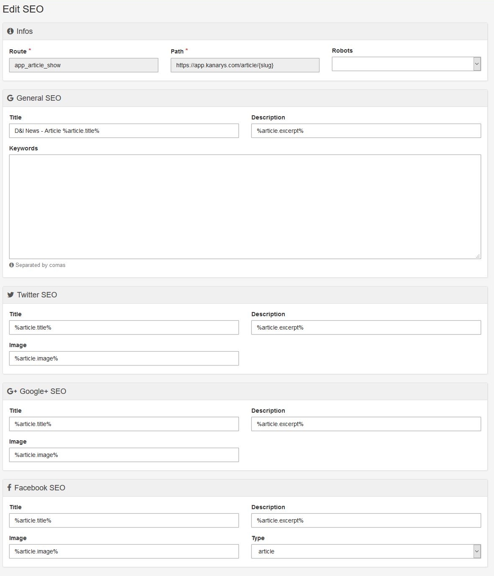The width and height of the screenshot is (494, 576).
Task: Click the Path field with the kanarys URL
Action: [245, 65]
